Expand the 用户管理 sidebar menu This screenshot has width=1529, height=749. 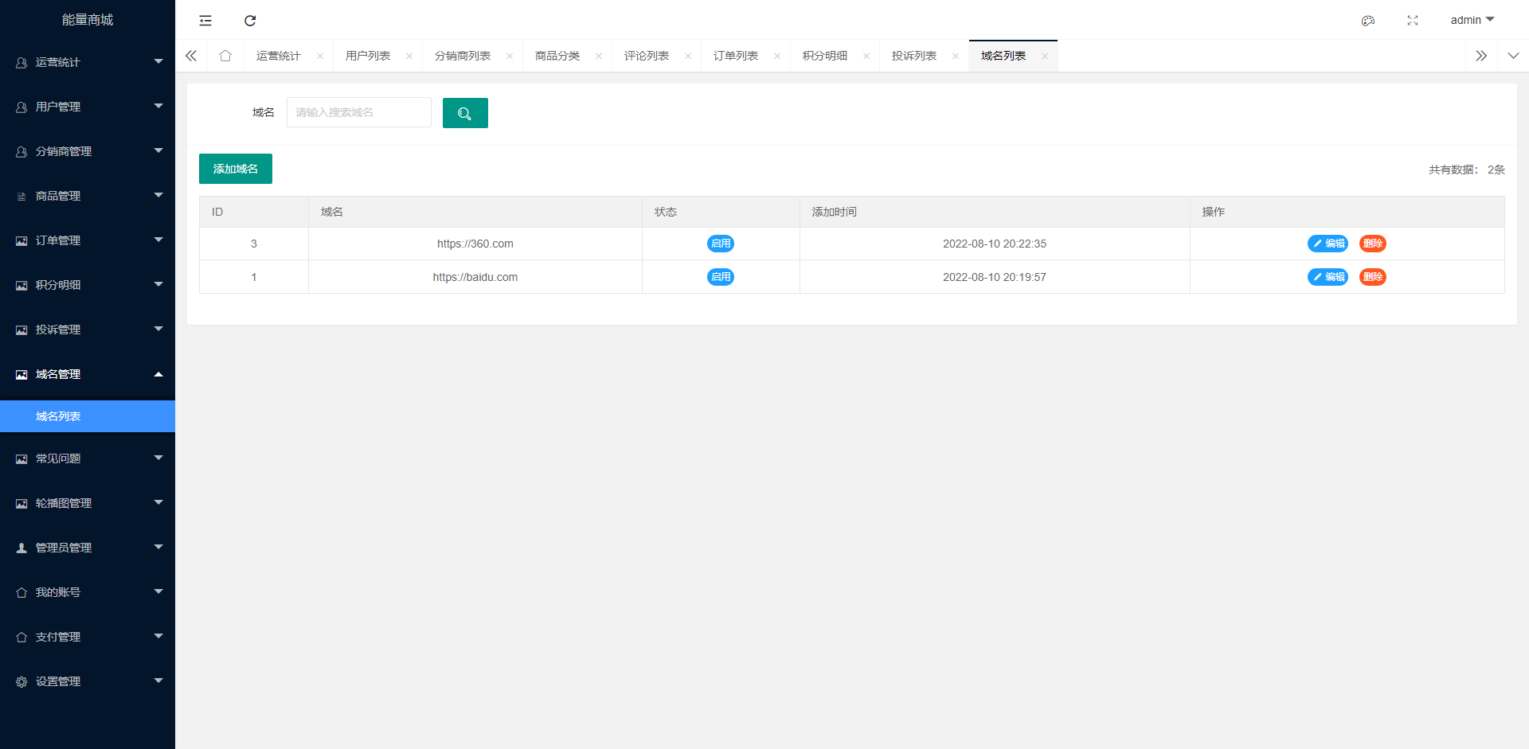88,107
